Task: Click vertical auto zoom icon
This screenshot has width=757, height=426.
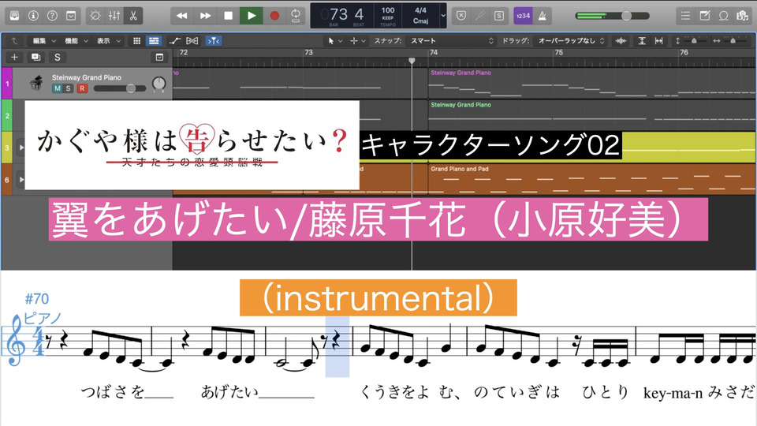Action: pos(642,41)
